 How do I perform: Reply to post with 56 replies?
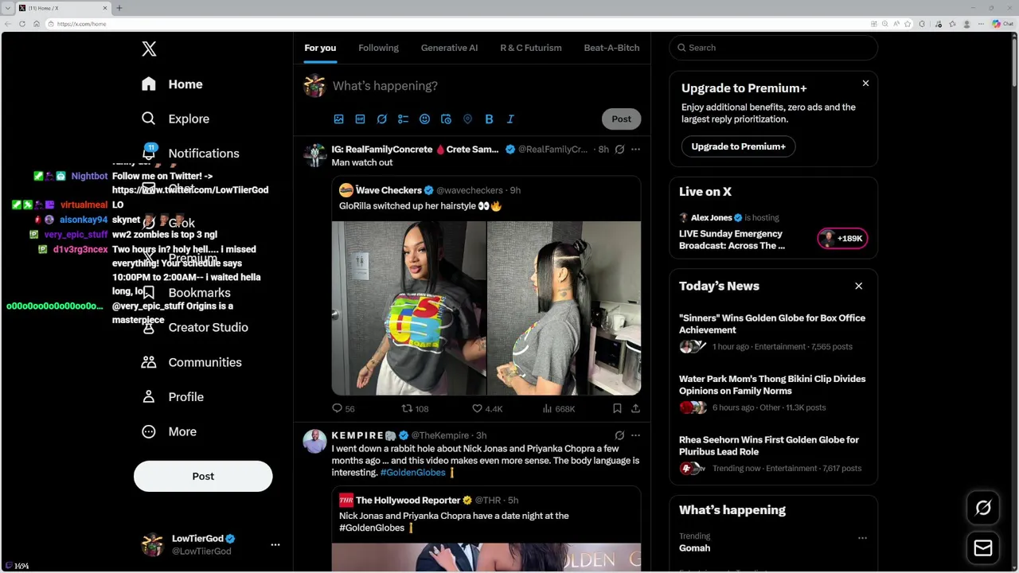tap(343, 408)
